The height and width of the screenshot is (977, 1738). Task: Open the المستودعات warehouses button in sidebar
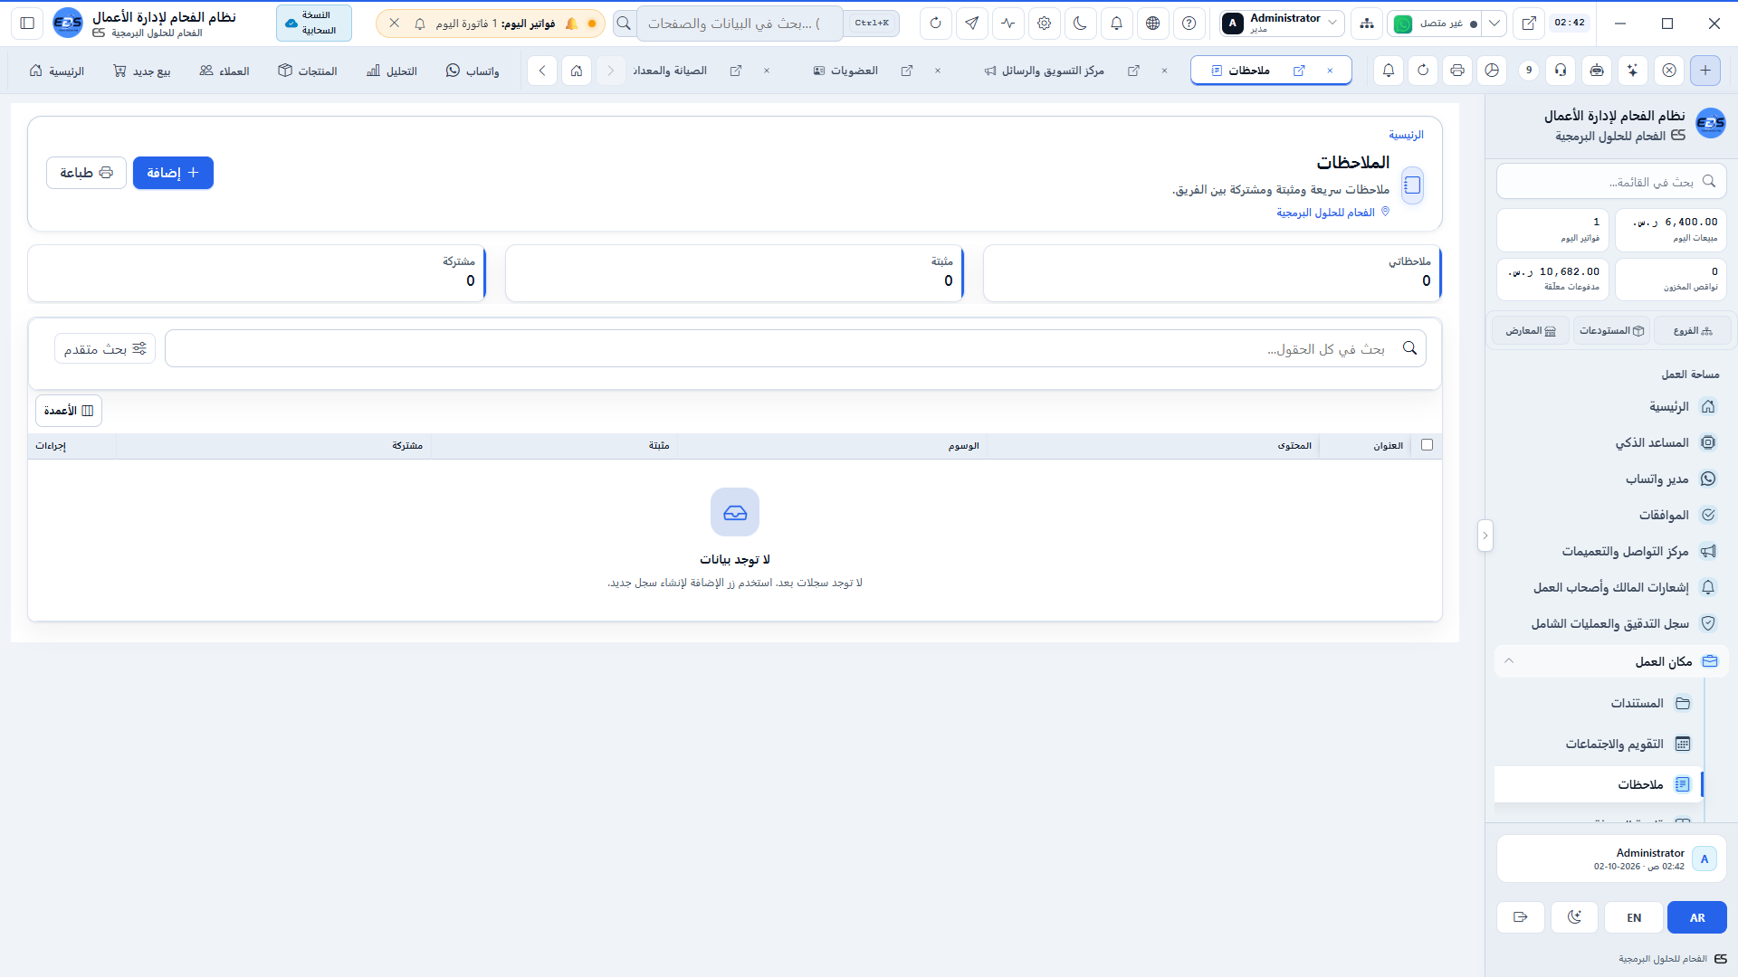point(1612,331)
